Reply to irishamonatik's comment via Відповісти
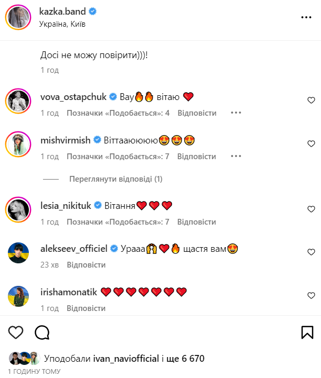 pos(86,308)
